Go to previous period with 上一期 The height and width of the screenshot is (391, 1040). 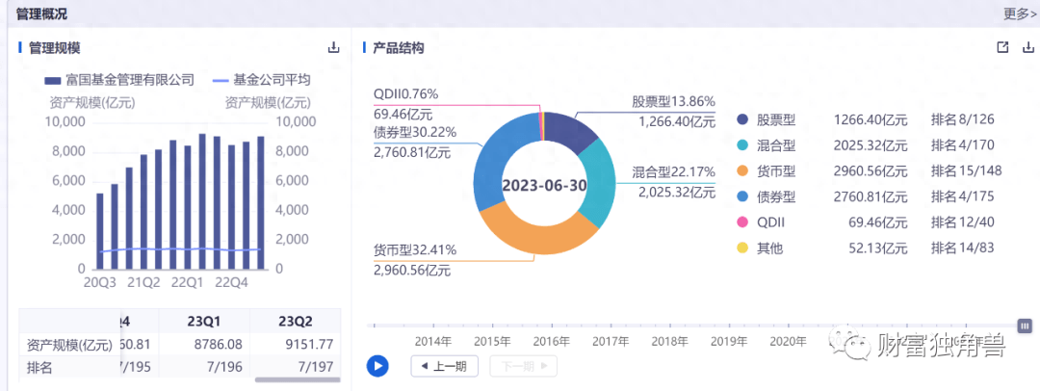click(445, 366)
